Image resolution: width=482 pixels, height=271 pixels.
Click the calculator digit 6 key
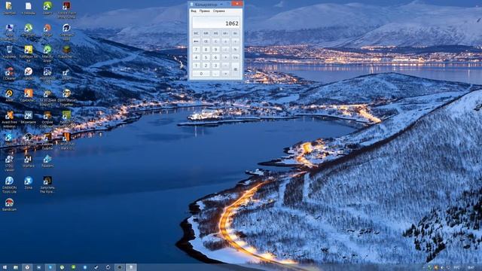216,57
